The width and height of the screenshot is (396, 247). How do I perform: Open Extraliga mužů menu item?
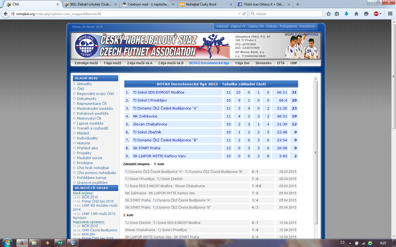pyautogui.click(x=86, y=63)
